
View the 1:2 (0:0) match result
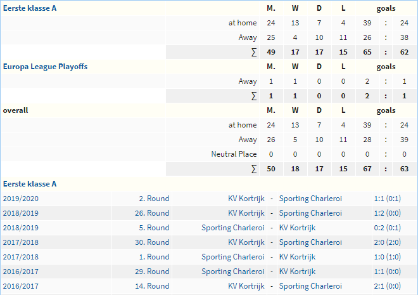coord(387,213)
